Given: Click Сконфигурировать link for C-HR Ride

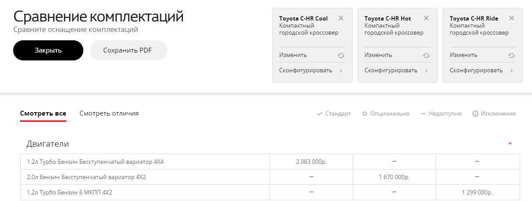Looking at the screenshot, I should [476, 71].
